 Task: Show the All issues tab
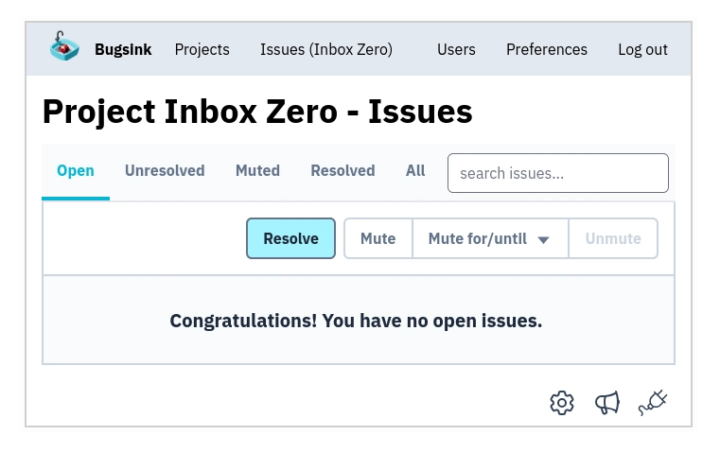tap(415, 171)
